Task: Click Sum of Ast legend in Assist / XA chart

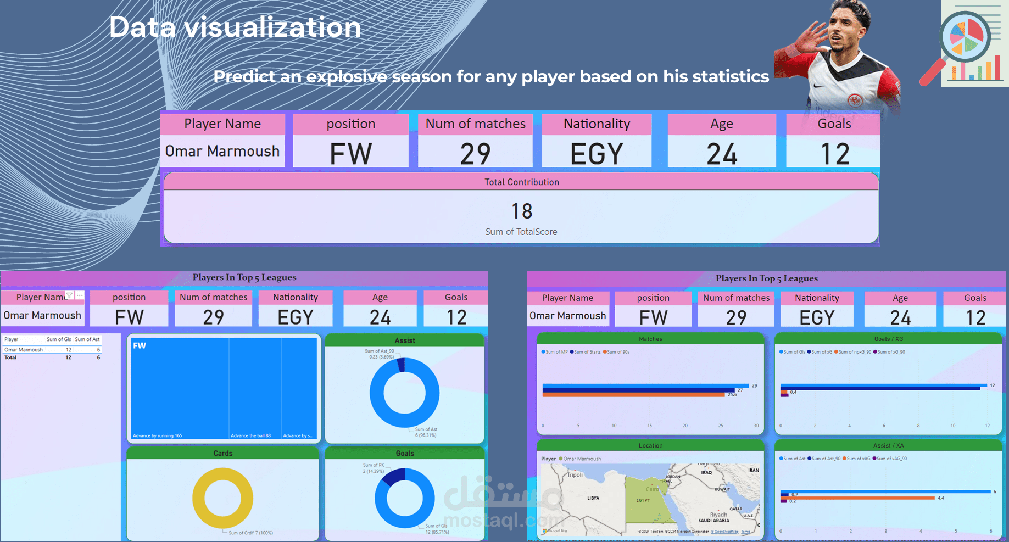Action: [793, 459]
